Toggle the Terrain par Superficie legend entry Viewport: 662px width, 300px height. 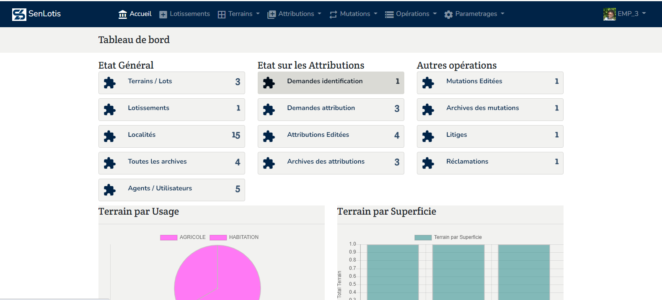point(448,237)
